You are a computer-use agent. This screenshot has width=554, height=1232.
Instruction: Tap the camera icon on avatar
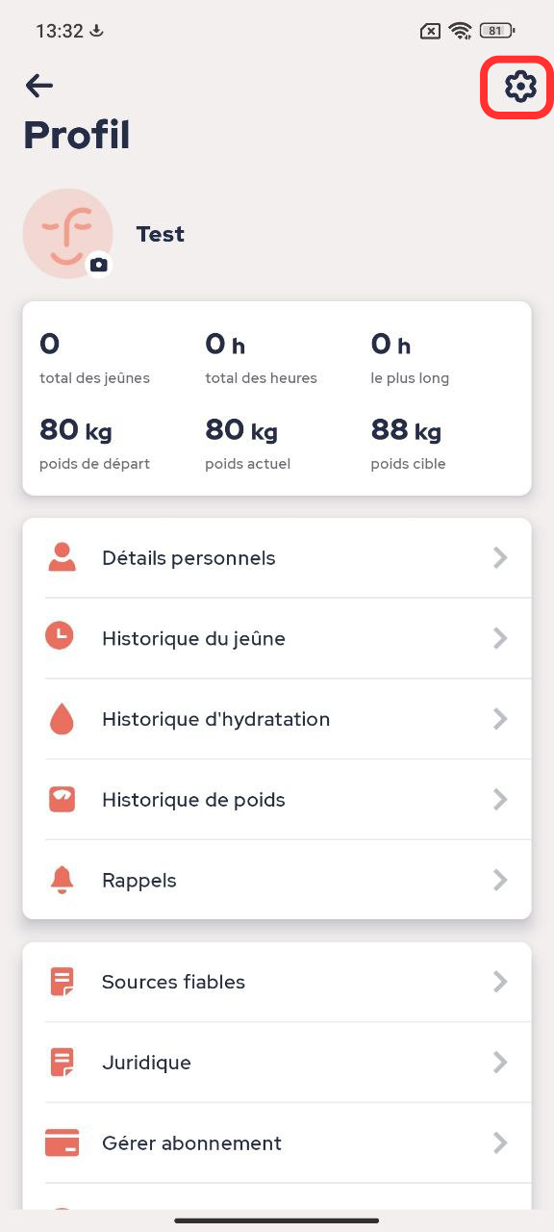98,264
